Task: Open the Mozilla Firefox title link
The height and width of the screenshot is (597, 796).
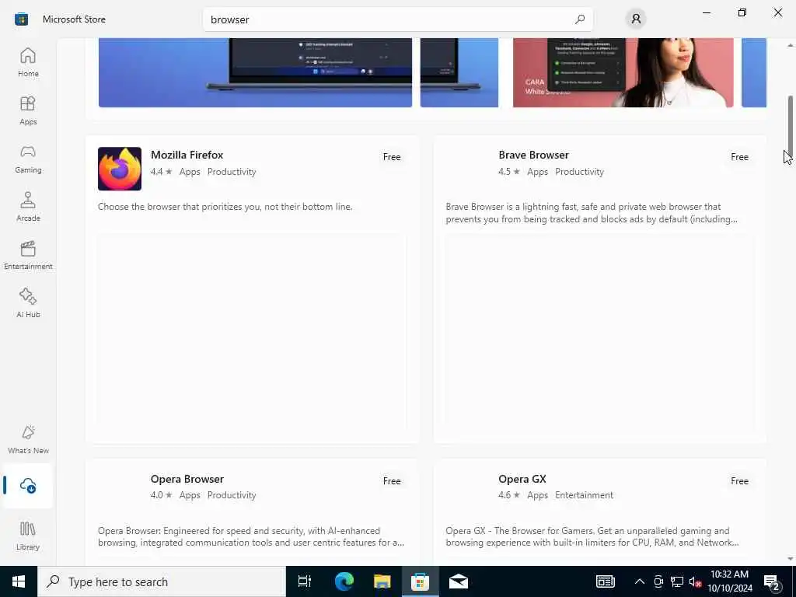Action: coord(187,155)
